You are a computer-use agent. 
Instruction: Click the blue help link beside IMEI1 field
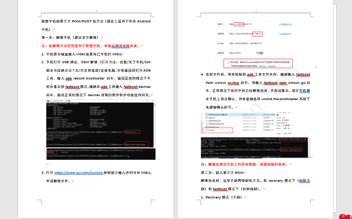point(285,25)
